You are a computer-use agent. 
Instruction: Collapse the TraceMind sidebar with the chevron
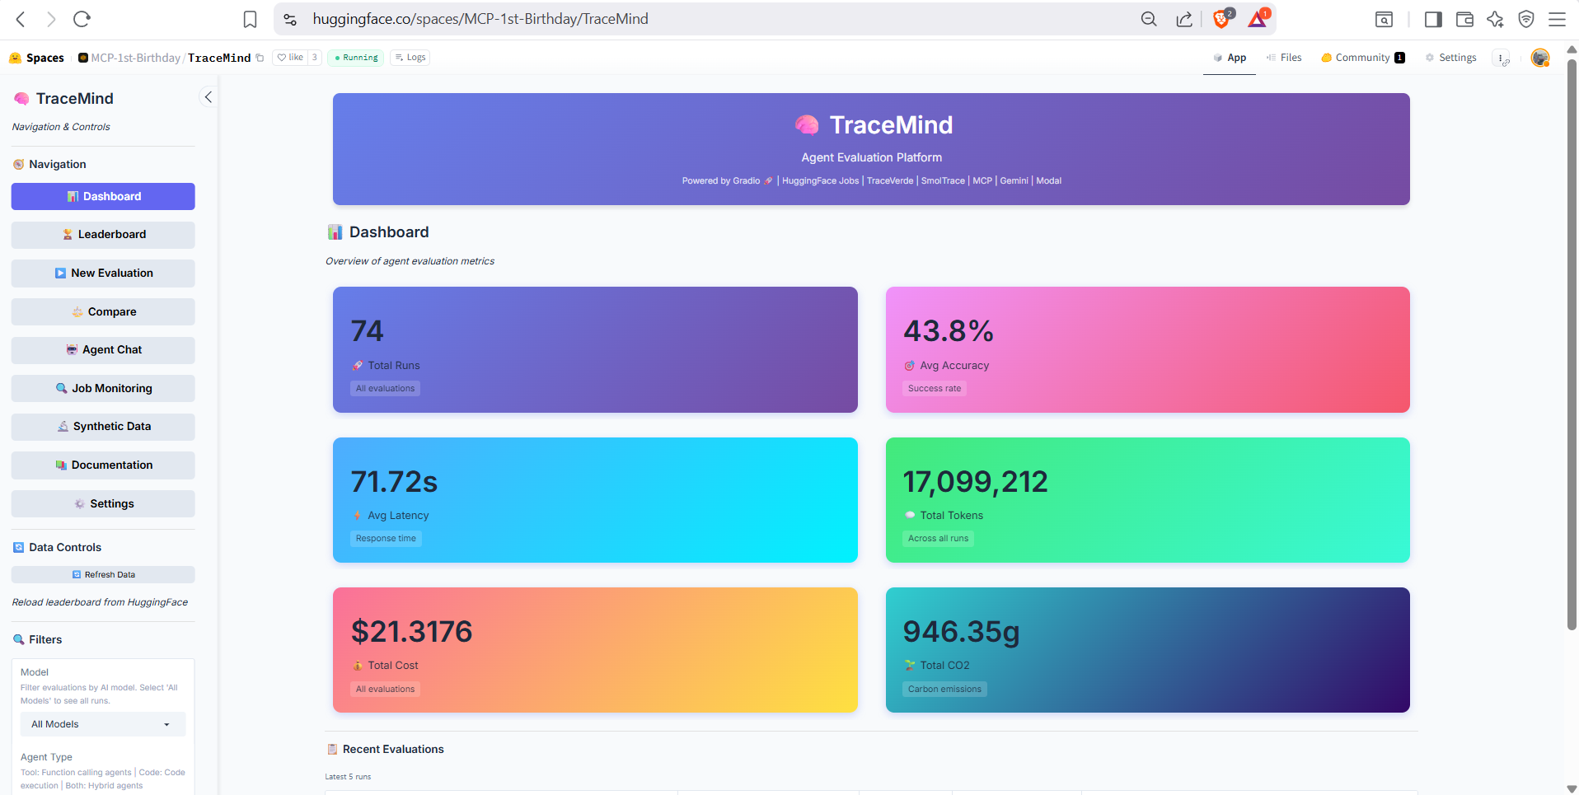point(208,97)
